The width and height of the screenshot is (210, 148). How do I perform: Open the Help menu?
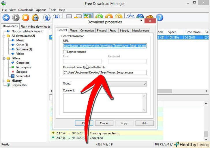click(62, 10)
